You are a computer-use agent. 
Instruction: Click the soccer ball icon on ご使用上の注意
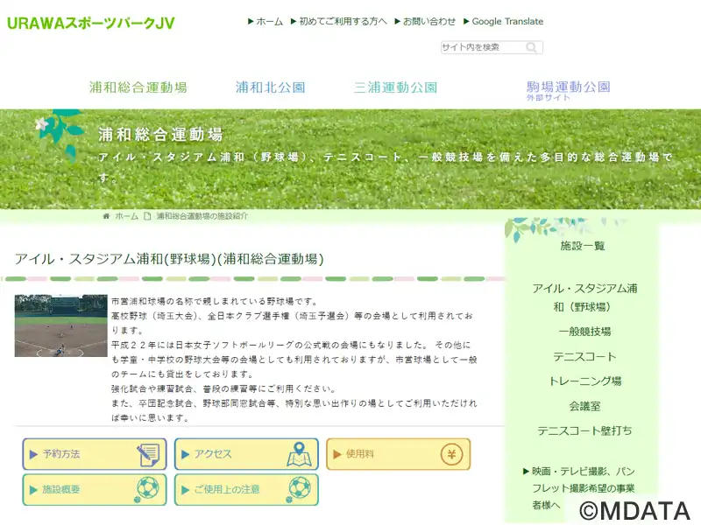tap(300, 489)
